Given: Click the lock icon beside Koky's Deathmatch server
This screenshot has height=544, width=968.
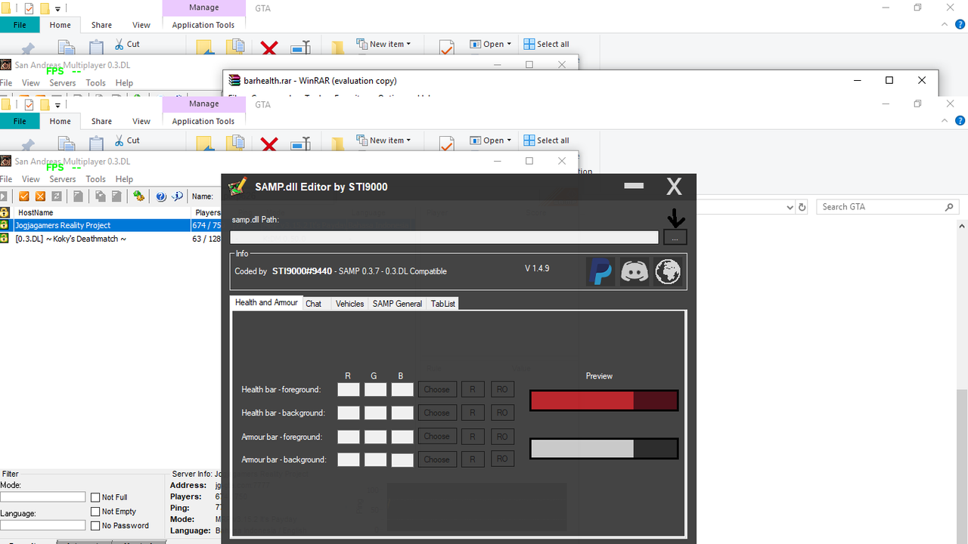Looking at the screenshot, I should (5, 239).
